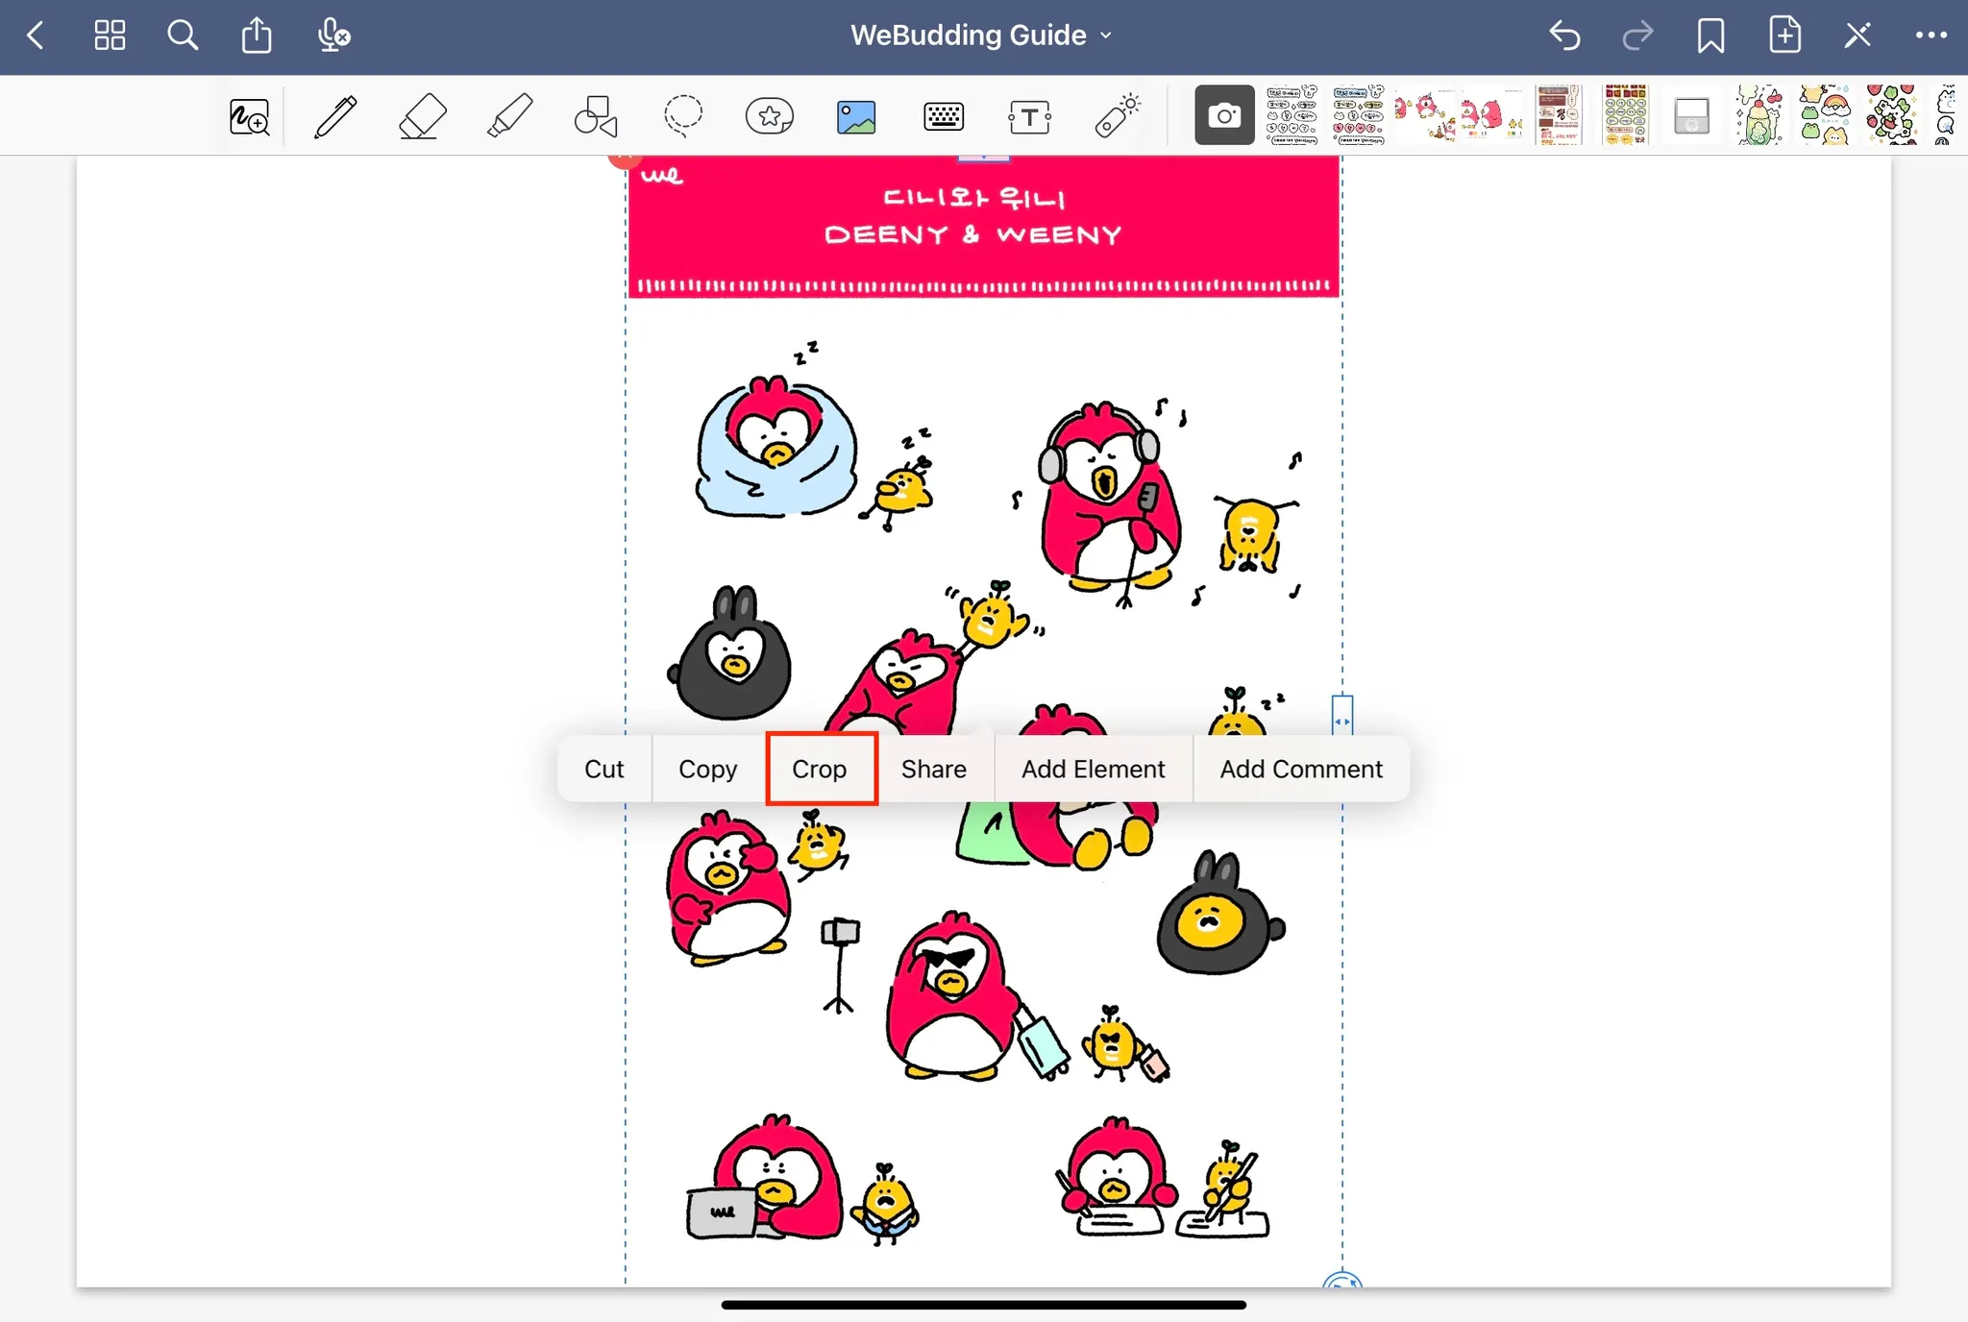Screen dimensions: 1968x1322
Task: Open the Shapes tool
Action: 596,117
